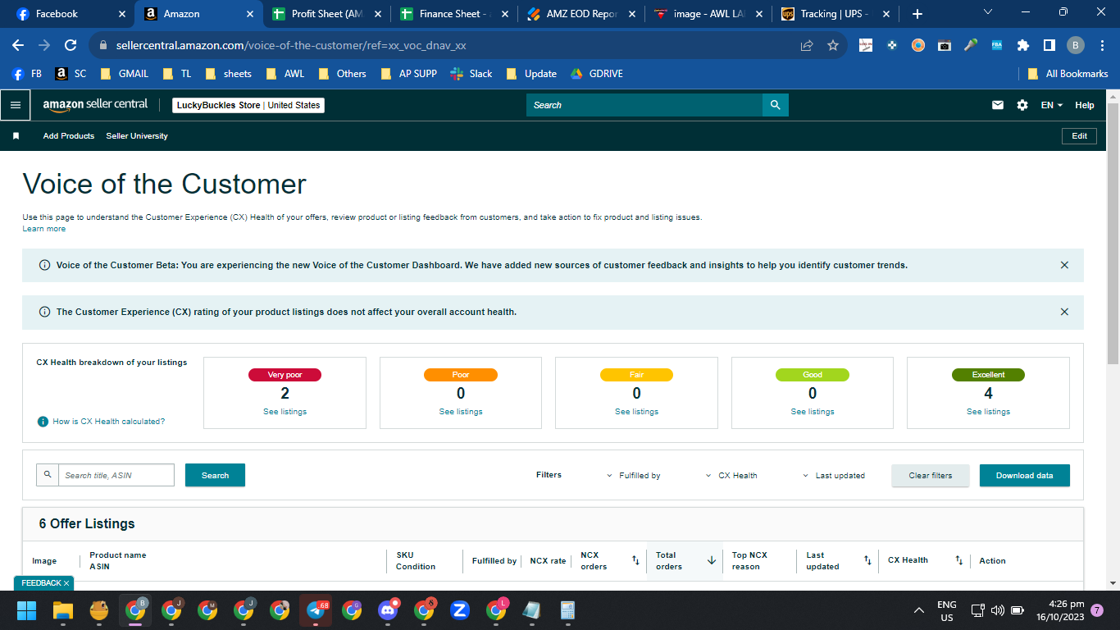
Task: Dismiss the Voice of the Customer Beta banner
Action: coord(1064,265)
